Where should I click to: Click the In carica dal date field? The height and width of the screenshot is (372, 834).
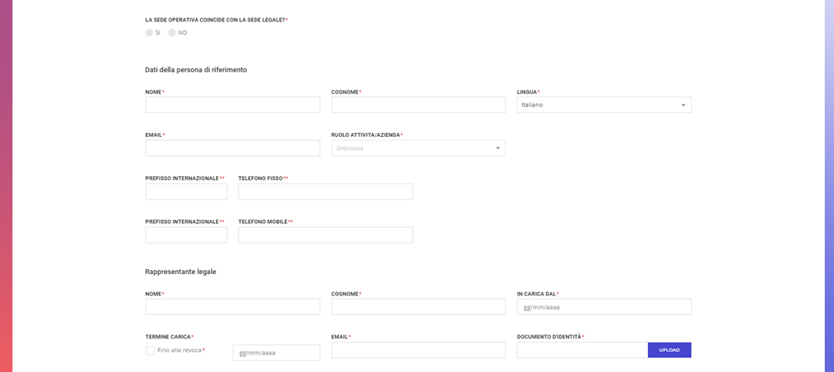point(604,306)
